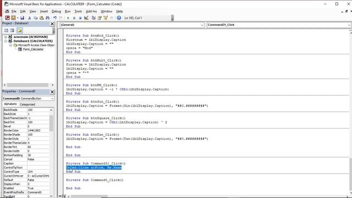Open the Tools menu
352x198 pixels.
click(78, 11)
